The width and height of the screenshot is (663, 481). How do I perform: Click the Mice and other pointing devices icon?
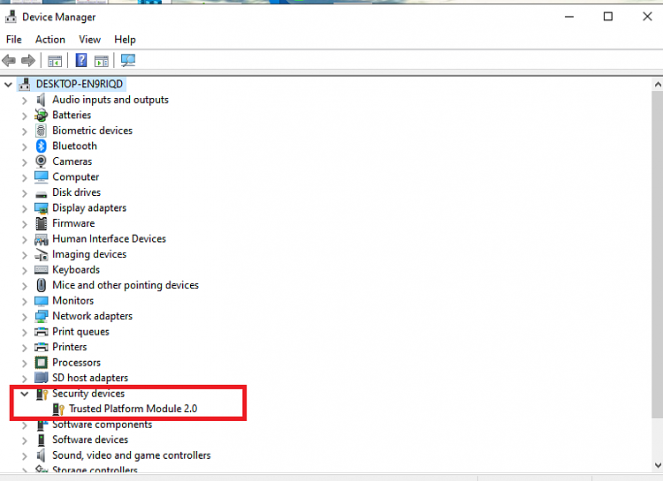tap(41, 285)
